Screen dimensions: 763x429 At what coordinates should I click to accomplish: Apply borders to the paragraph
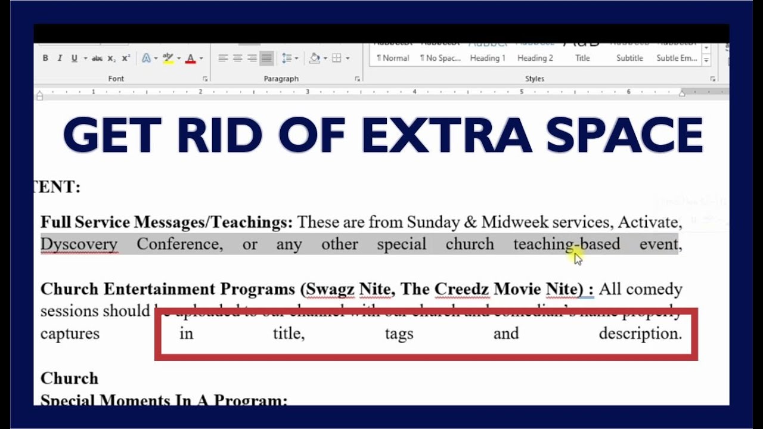[x=336, y=58]
